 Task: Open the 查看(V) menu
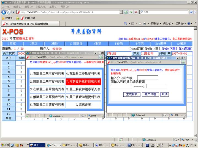click(28, 7)
